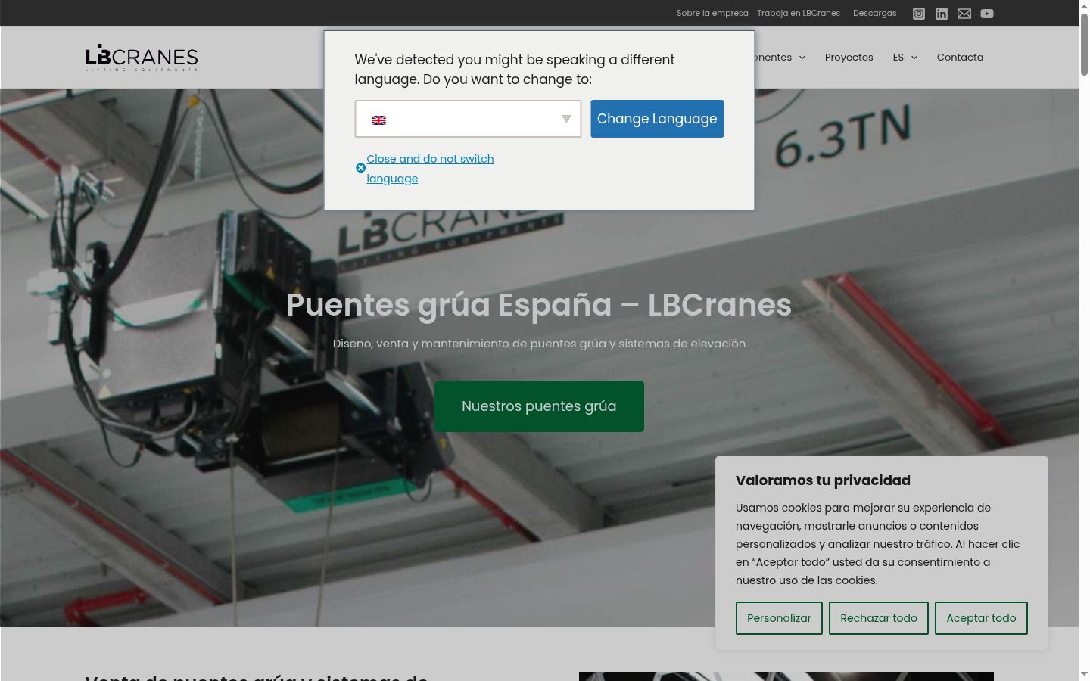This screenshot has height=681, width=1090.
Task: Click 'Aceptar todo' cookie button
Action: 981,618
